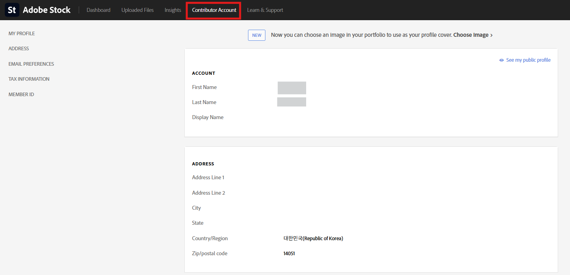Select My Profile in the sidebar

tap(22, 34)
